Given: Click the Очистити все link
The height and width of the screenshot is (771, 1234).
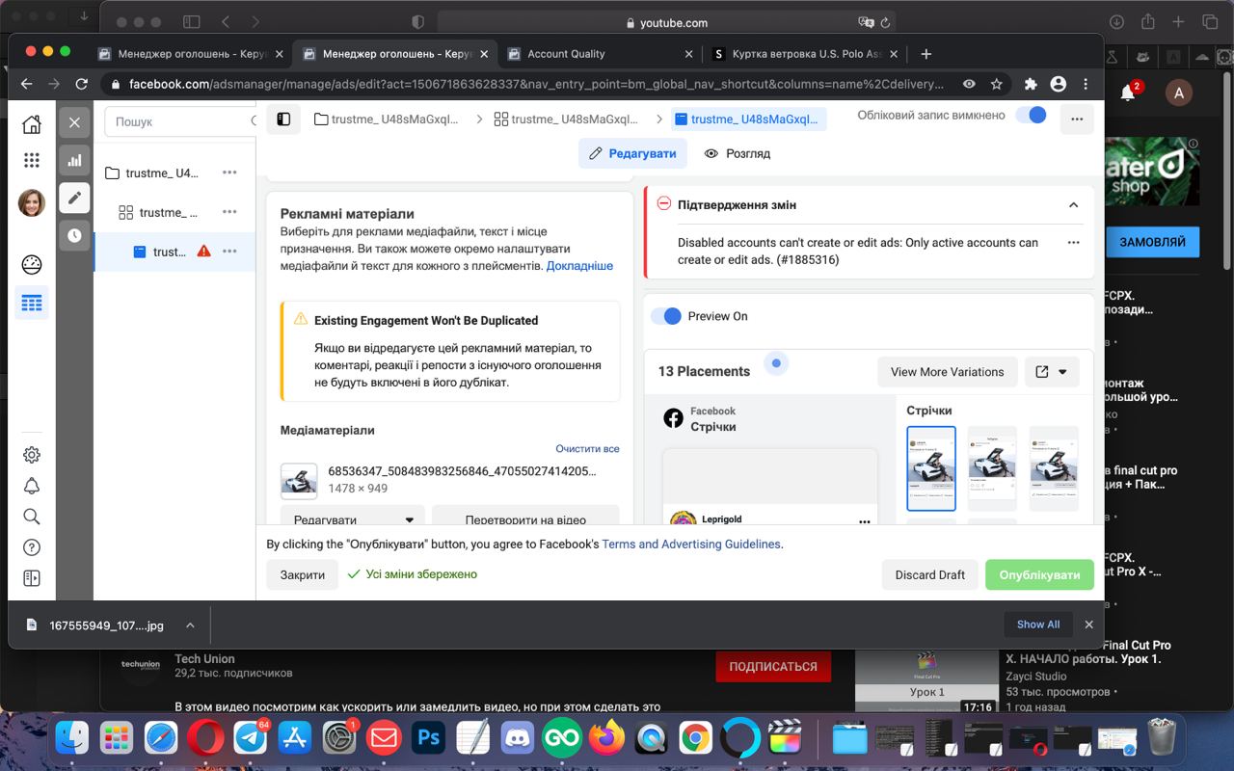Looking at the screenshot, I should click(x=587, y=448).
